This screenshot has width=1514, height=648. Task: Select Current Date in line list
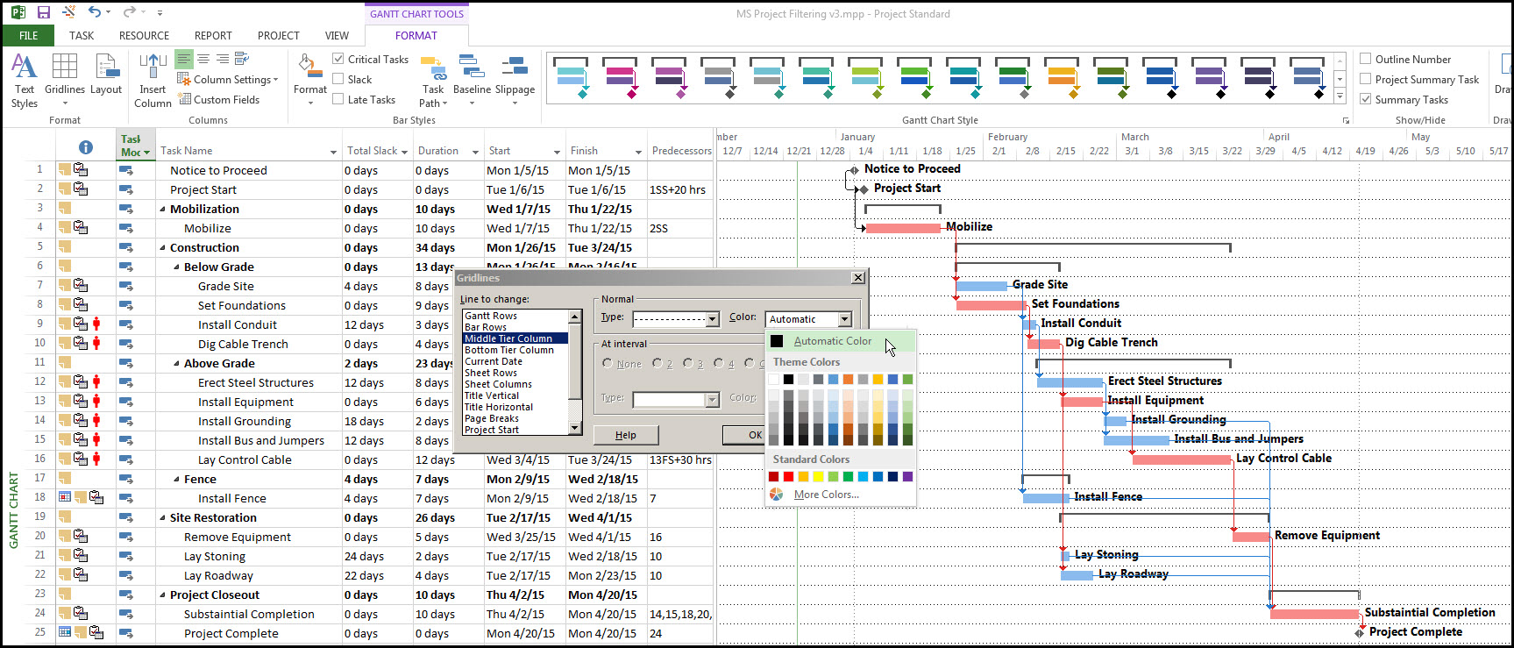click(x=494, y=361)
